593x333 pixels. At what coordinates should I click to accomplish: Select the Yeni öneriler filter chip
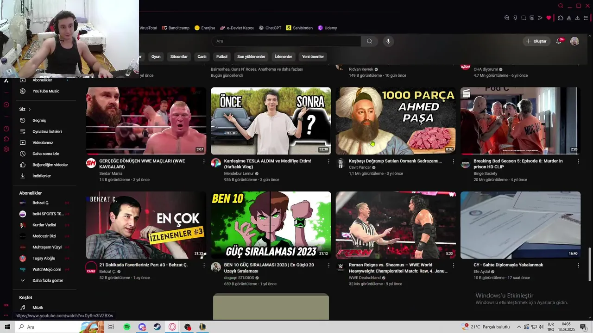(313, 56)
